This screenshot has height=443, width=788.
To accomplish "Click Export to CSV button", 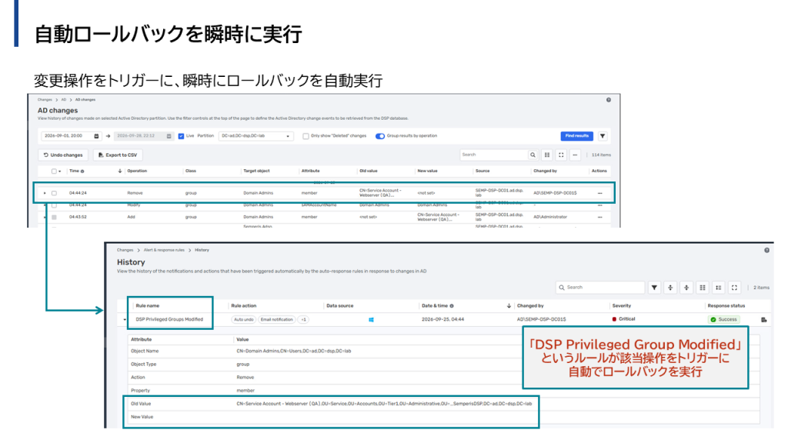I will click(118, 155).
